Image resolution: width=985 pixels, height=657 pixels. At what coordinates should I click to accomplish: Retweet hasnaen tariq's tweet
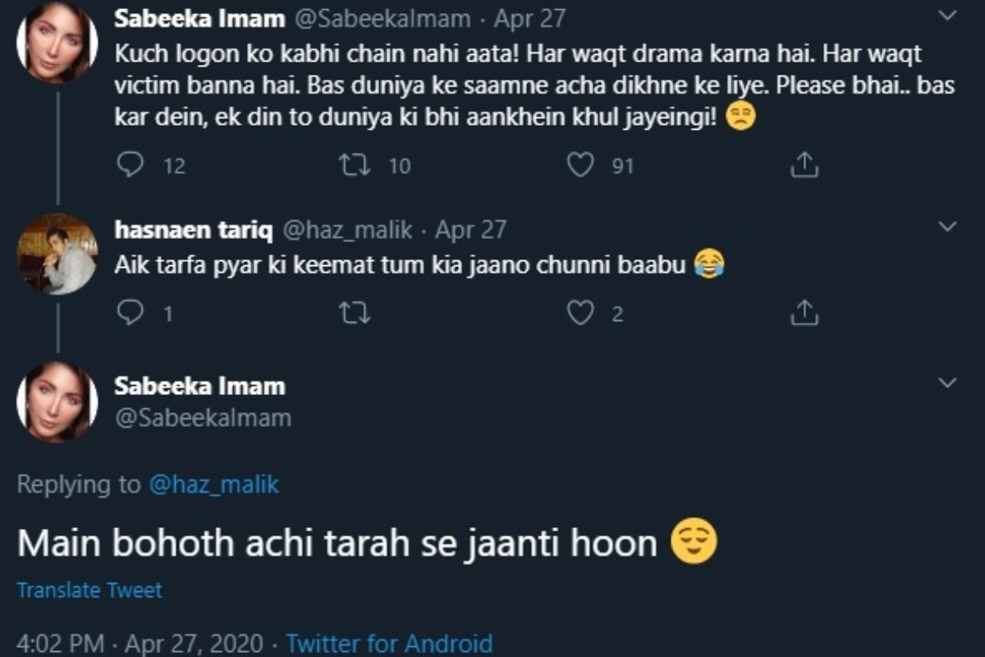pyautogui.click(x=355, y=313)
